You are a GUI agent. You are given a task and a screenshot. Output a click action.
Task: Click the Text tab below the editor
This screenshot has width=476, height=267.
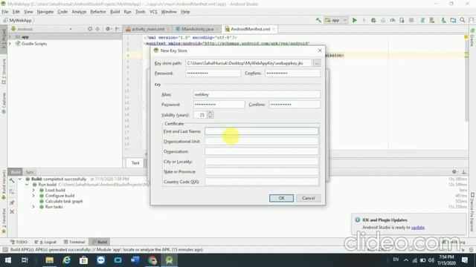coord(135,163)
